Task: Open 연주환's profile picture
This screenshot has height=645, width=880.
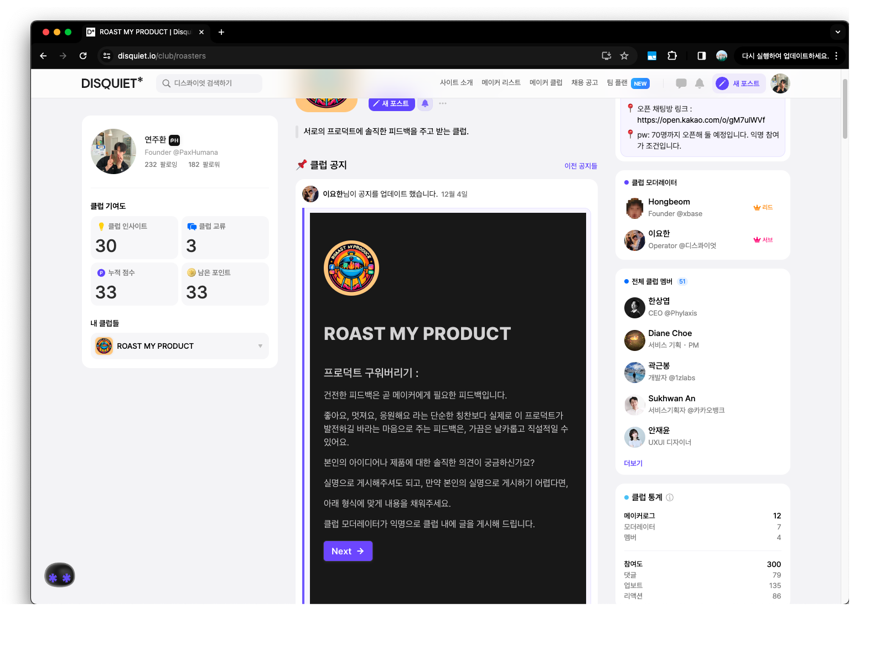Action: [x=113, y=151]
